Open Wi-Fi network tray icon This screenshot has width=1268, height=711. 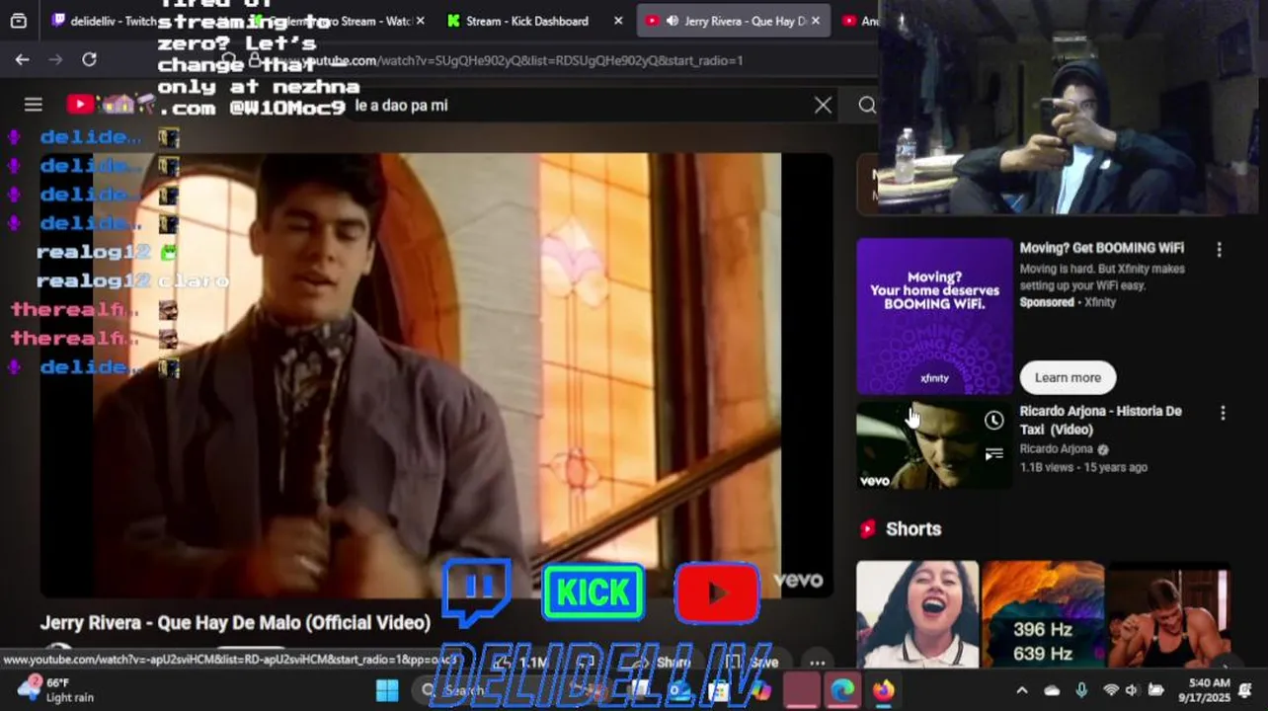(1111, 690)
